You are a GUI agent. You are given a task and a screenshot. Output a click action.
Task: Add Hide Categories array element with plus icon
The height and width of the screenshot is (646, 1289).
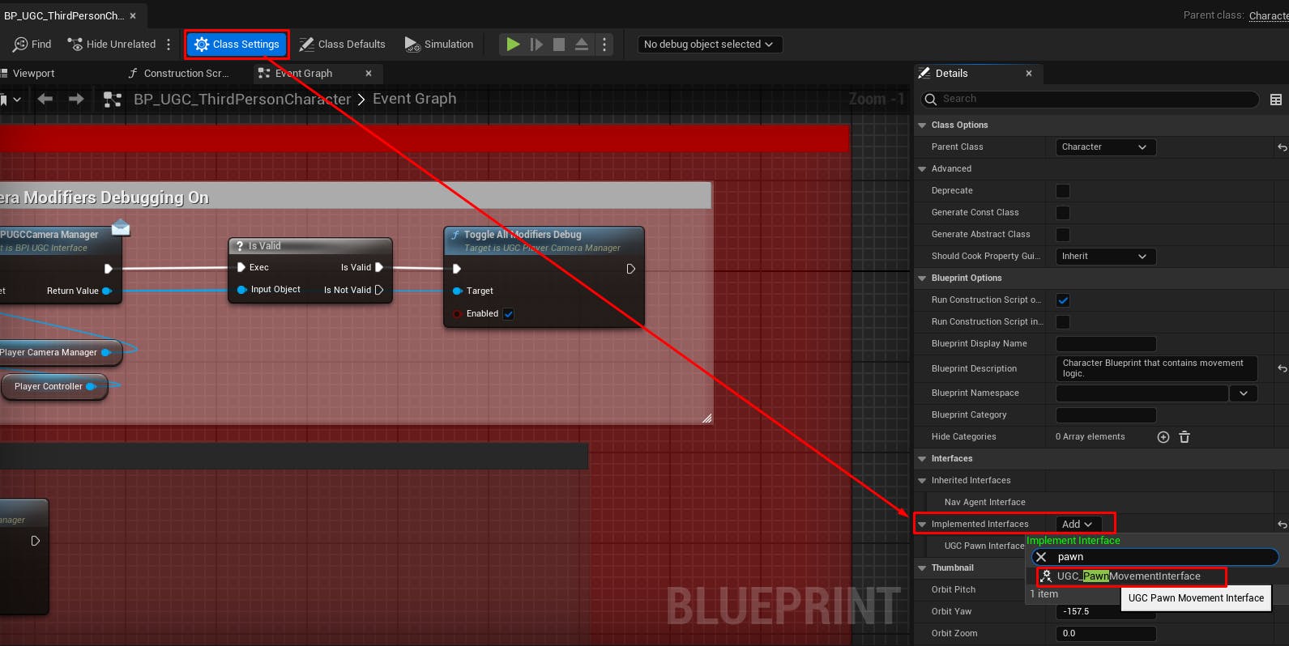pyautogui.click(x=1163, y=437)
